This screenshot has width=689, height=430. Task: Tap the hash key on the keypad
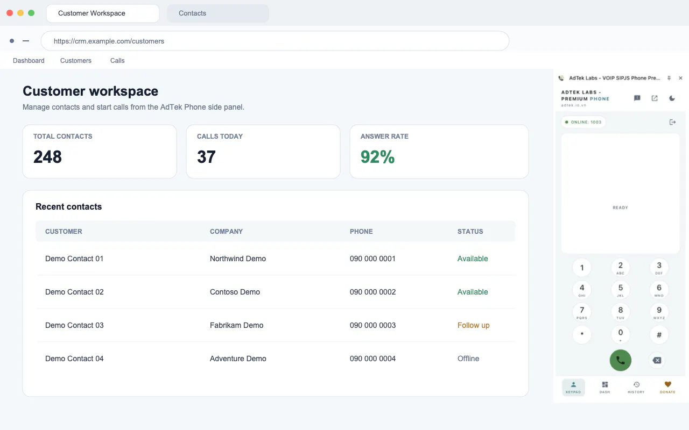(x=659, y=335)
